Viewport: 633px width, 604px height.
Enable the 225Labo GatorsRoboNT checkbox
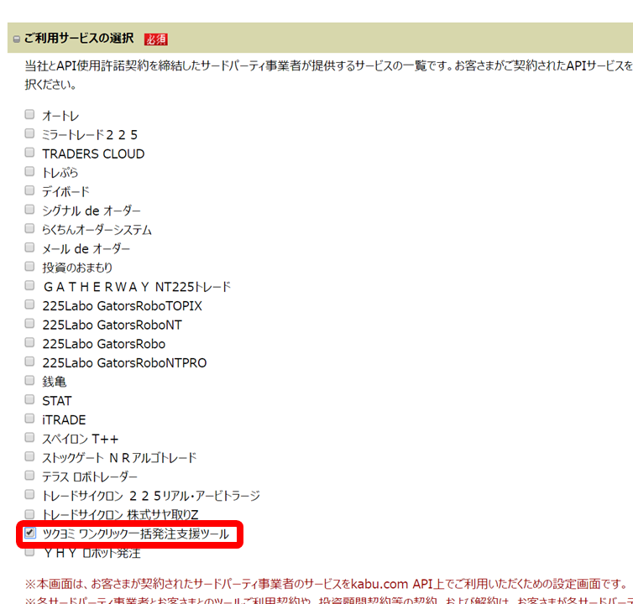tap(29, 323)
